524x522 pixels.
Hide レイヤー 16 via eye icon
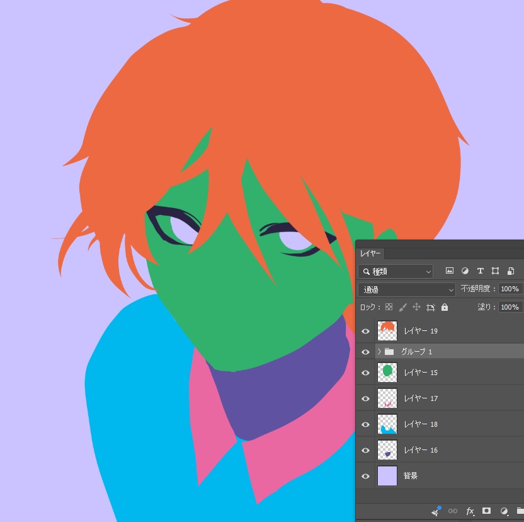(365, 450)
